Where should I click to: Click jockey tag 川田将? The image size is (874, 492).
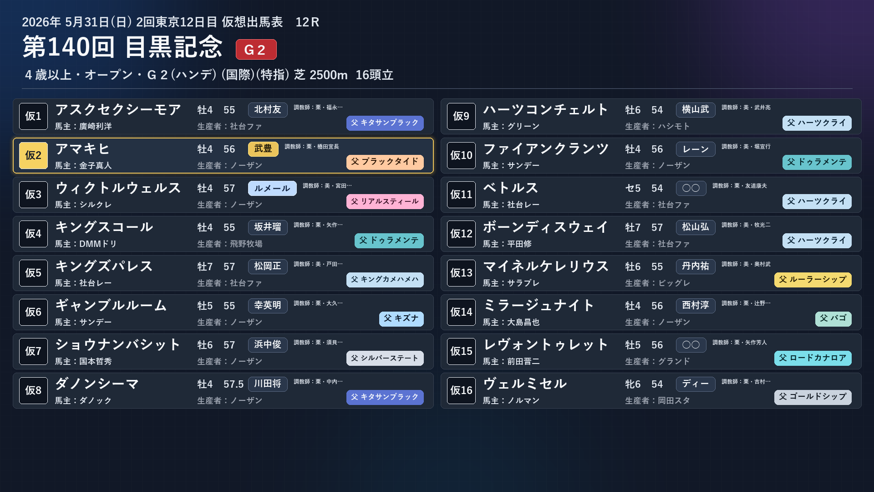(268, 384)
